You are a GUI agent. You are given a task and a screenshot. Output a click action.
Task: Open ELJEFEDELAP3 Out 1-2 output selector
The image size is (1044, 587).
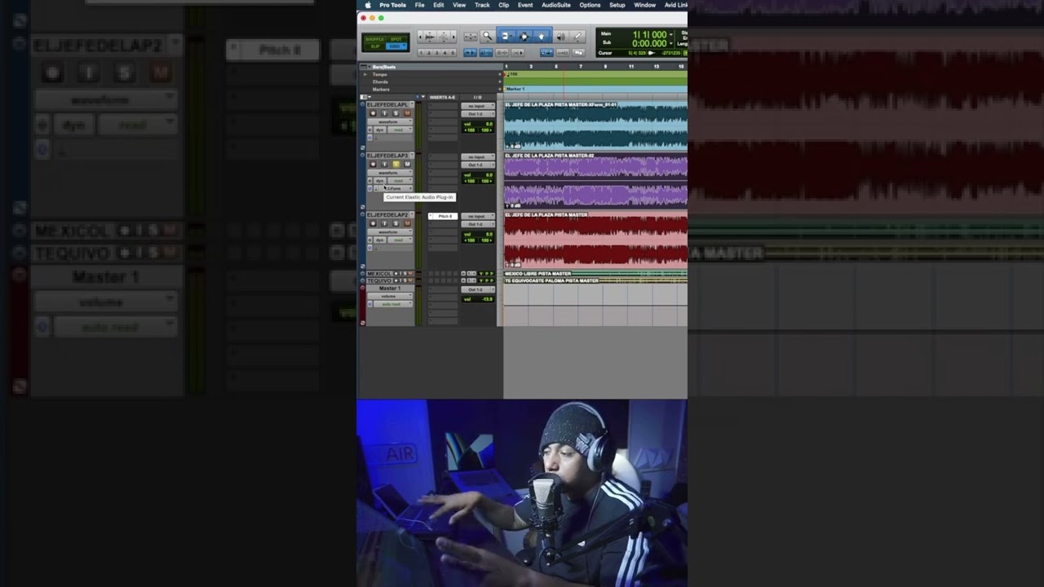pos(478,165)
